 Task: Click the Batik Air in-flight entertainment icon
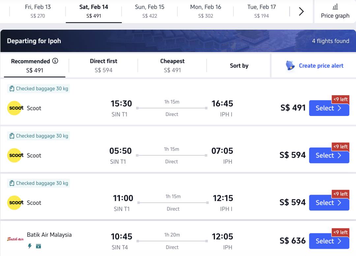[x=39, y=246]
